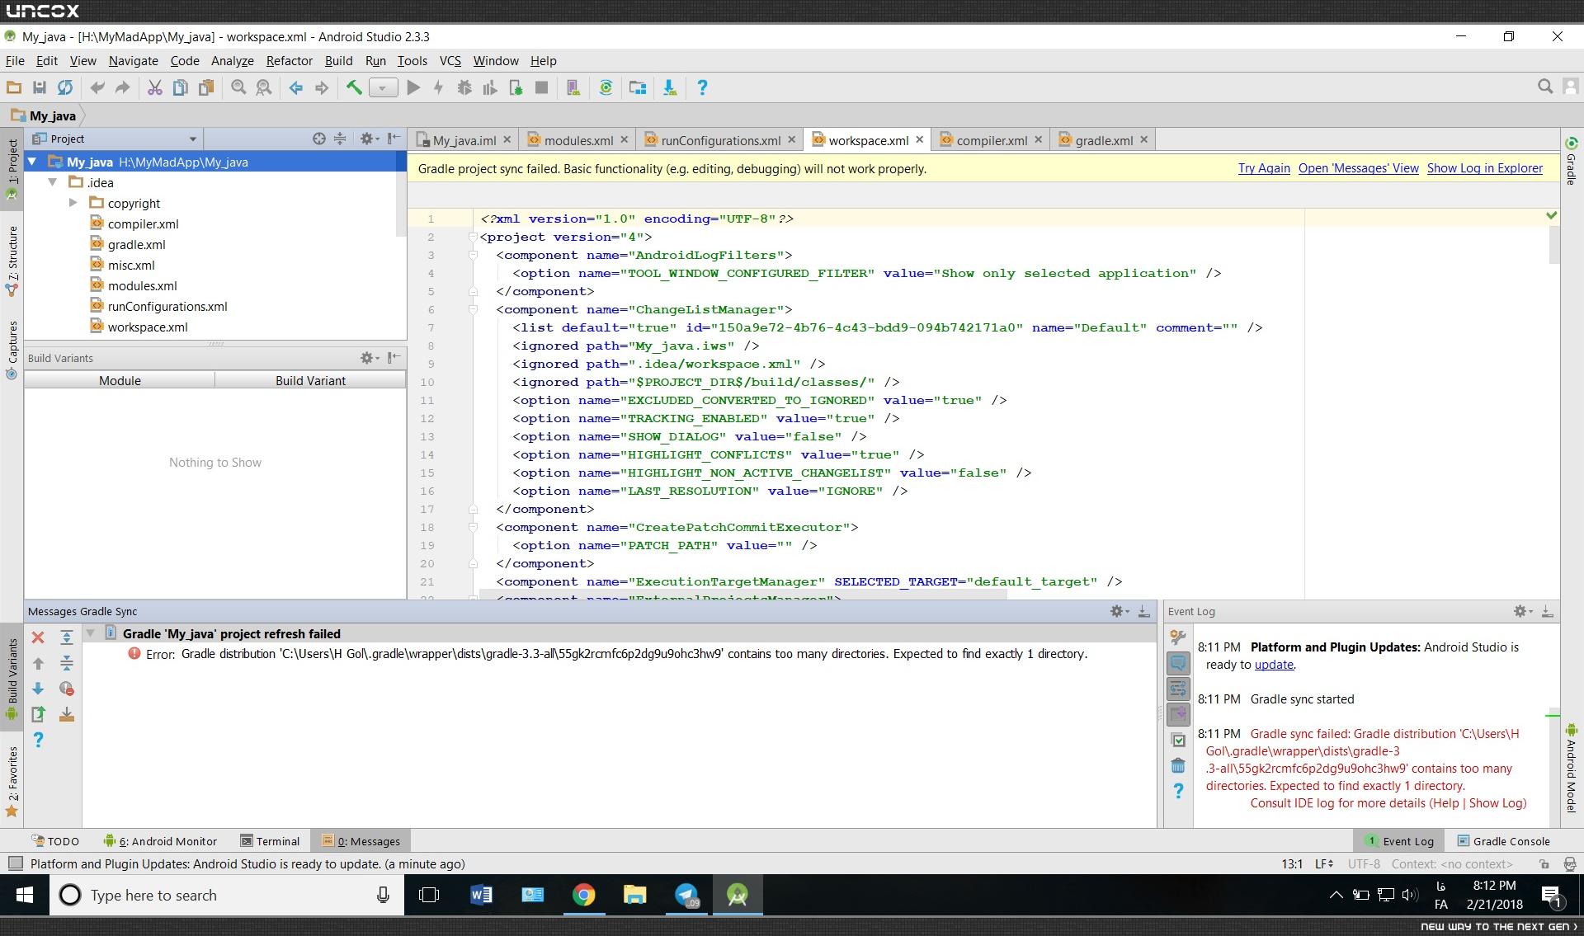Click the Build Variant column header
1584x936 pixels.
tap(310, 380)
